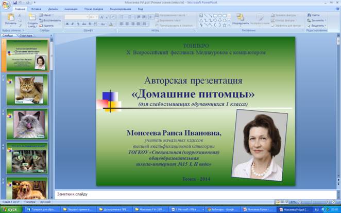Toggle Italic formatting
Screen dimensions: 341x213
(73, 24)
